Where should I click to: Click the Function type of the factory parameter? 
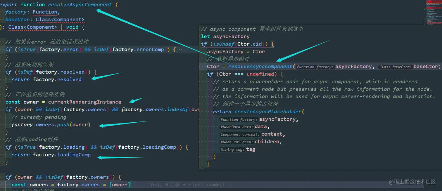click(45, 12)
